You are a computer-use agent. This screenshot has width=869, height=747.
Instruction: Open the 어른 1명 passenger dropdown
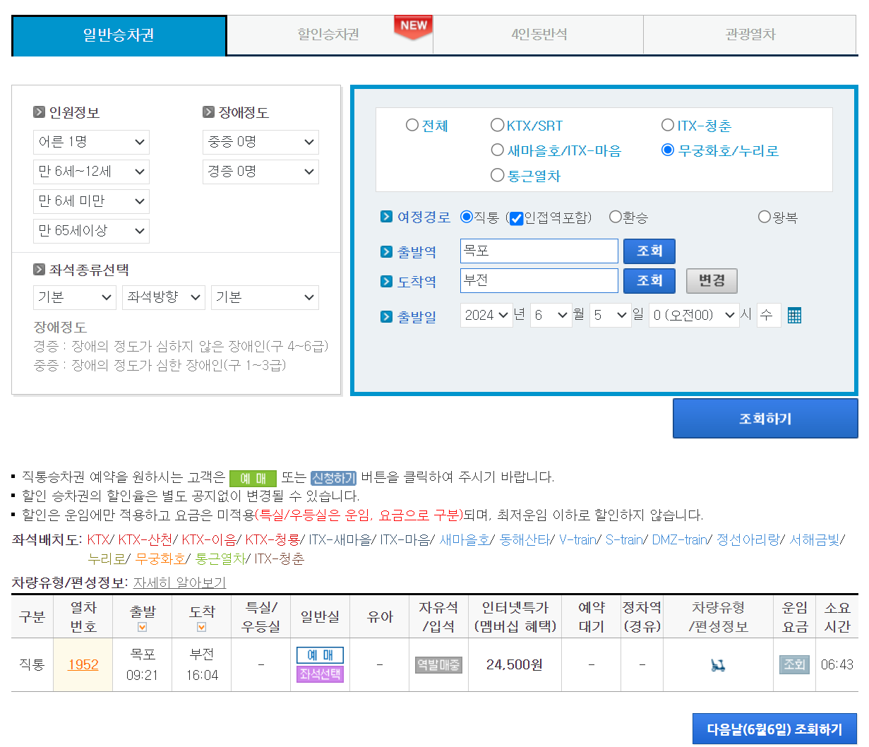point(91,142)
